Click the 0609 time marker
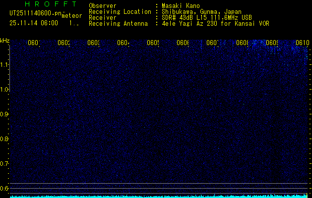Image resolution: width=312 pixels, height=198 pixels. (x=272, y=43)
